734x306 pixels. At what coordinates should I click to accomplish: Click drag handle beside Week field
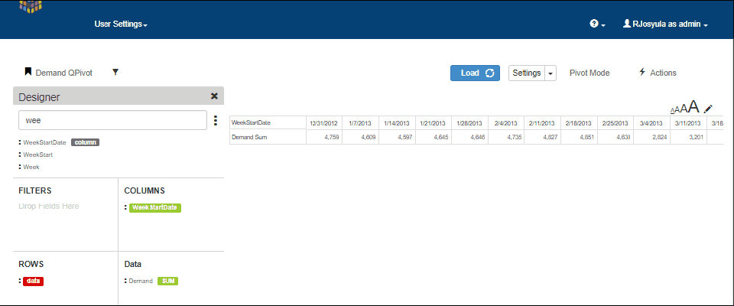coord(20,166)
